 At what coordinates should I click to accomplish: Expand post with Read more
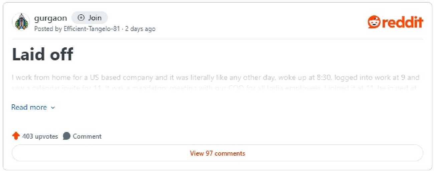(29, 107)
